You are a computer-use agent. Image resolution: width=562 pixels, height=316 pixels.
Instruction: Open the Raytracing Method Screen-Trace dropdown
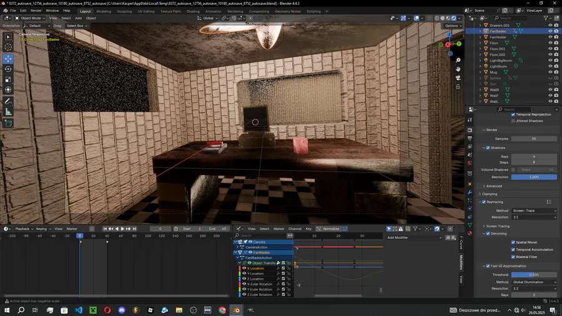[x=534, y=211]
